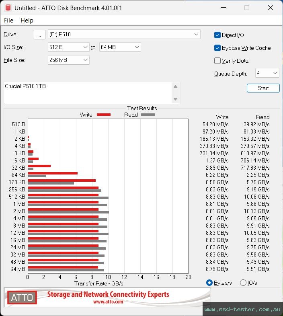The image size is (283, 316).
Task: Click the 256 KB read value 9.19 GB/s
Action: pos(258,189)
